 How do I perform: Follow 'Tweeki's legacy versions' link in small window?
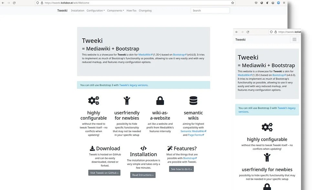click(267, 110)
